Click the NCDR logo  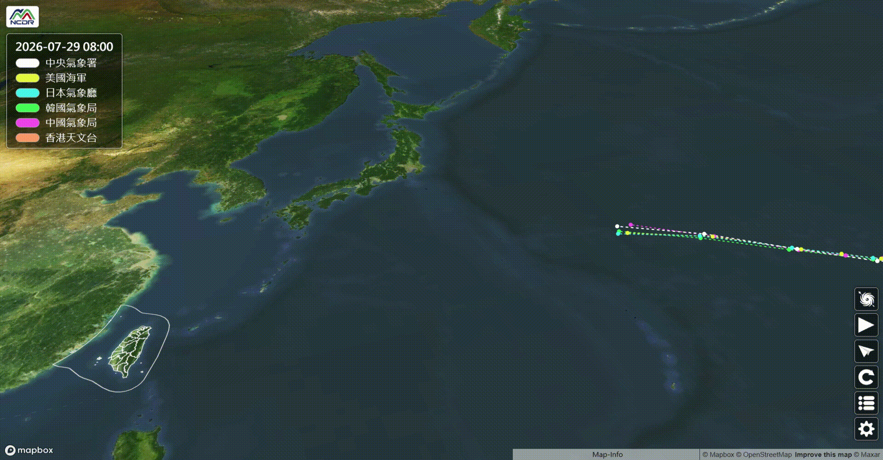coord(23,17)
